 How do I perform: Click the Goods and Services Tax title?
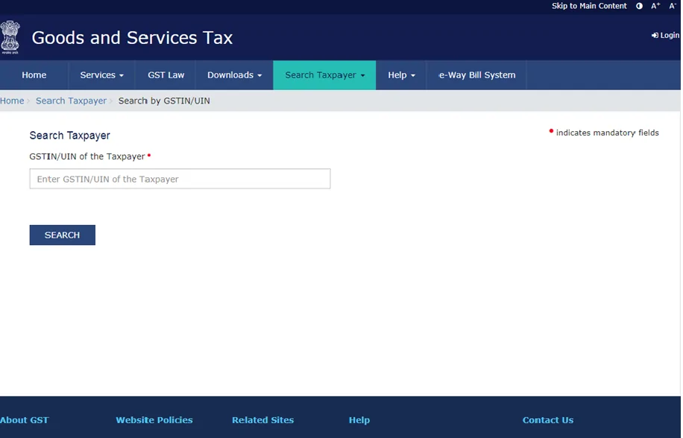click(x=132, y=38)
